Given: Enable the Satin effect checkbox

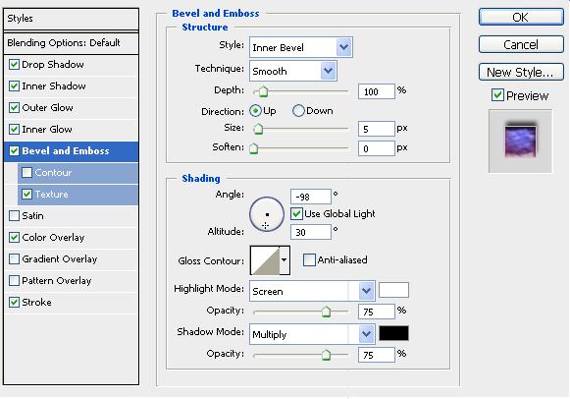Looking at the screenshot, I should pos(14,215).
